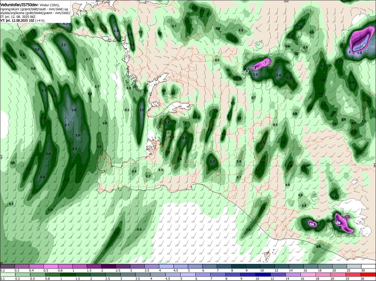The image size is (376, 281).
Task: Select top-row legend swatch between 2 and 2.5
Action: click(x=108, y=266)
